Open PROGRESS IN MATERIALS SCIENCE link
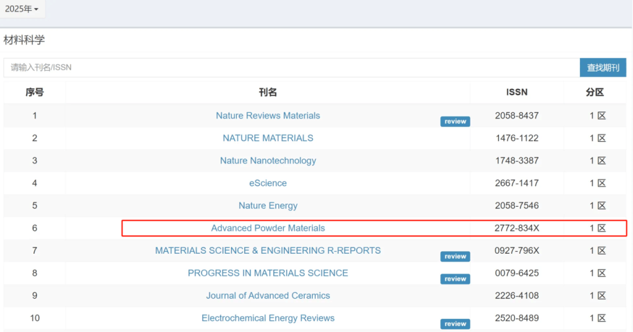 (x=268, y=273)
